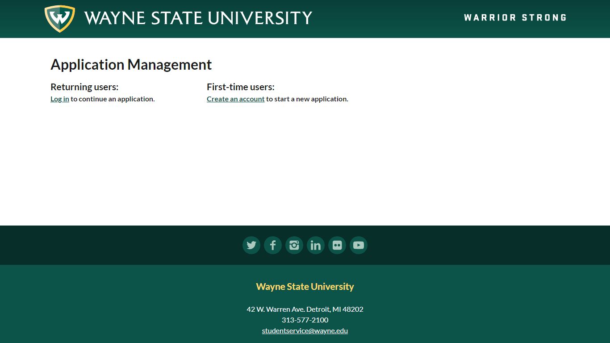Screen dimensions: 610x343
Task: Click the campus address text in footer
Action: pyautogui.click(x=305, y=309)
